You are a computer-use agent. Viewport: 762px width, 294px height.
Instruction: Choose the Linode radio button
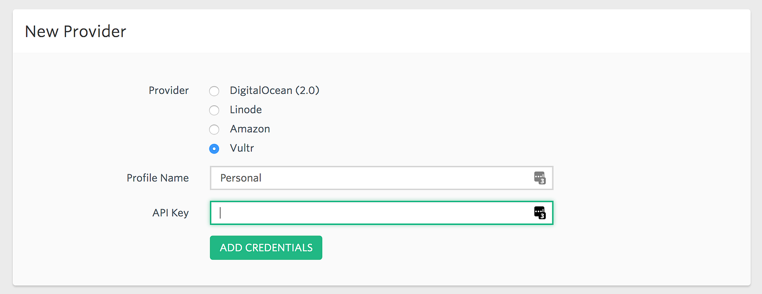click(214, 110)
